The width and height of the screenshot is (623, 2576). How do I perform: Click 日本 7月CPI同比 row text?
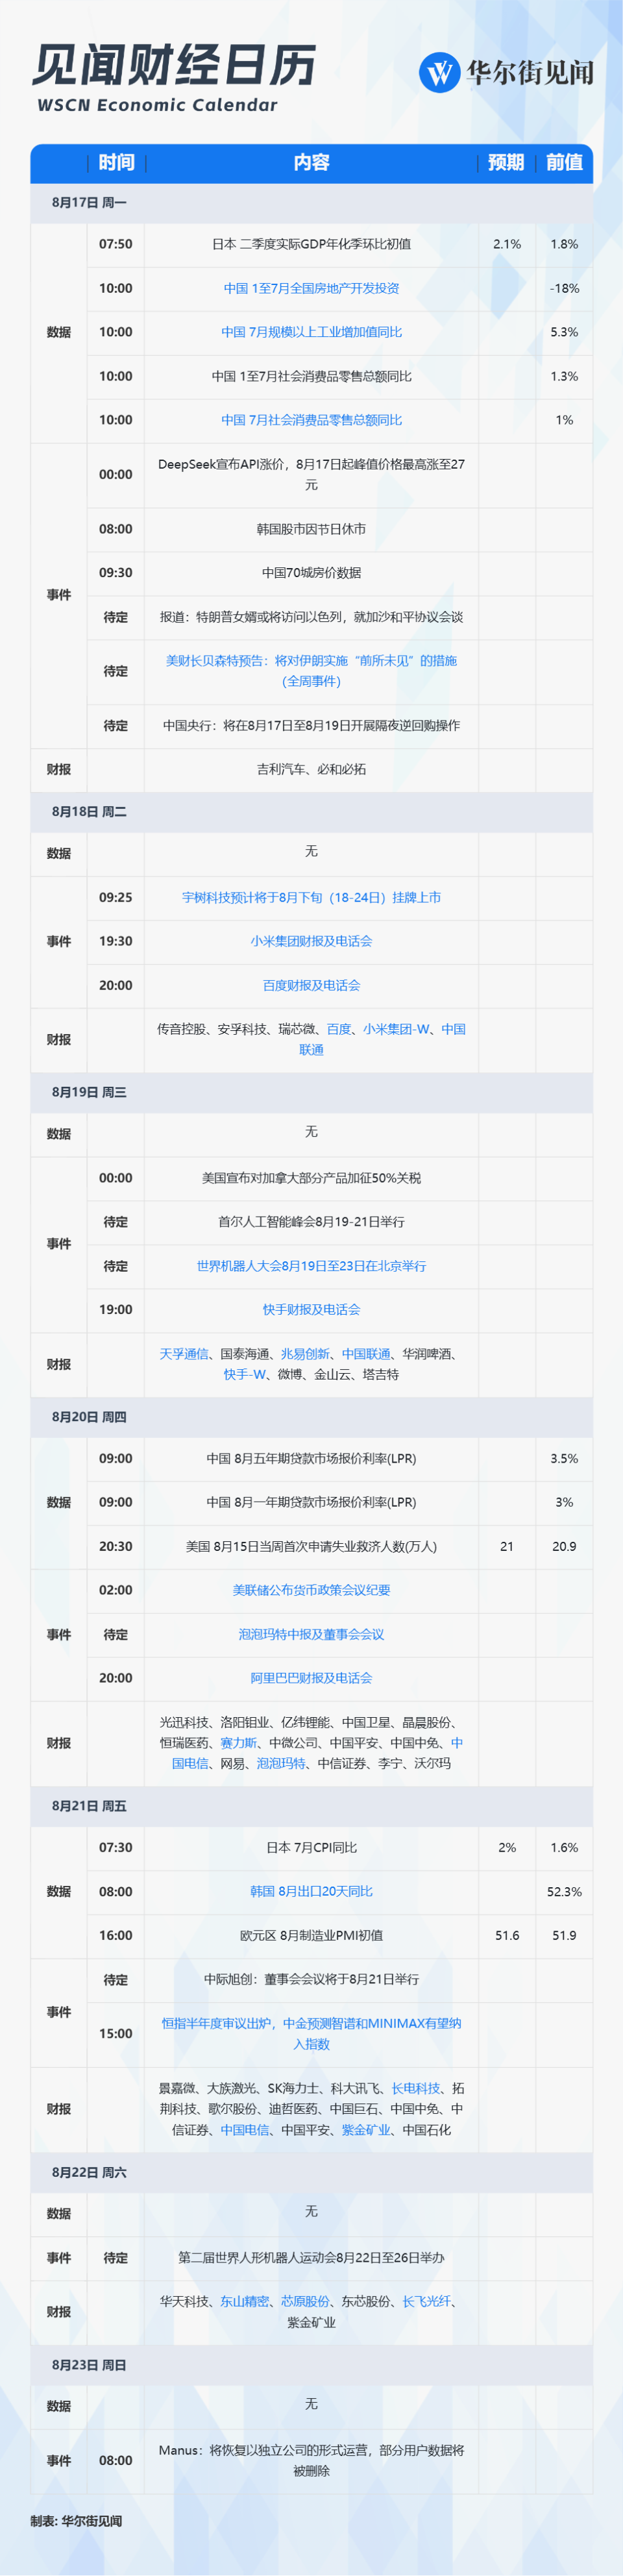311,1848
